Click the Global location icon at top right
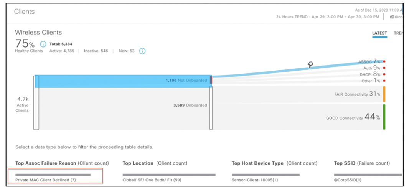Screen dimensions: 409x191 coord(392,17)
